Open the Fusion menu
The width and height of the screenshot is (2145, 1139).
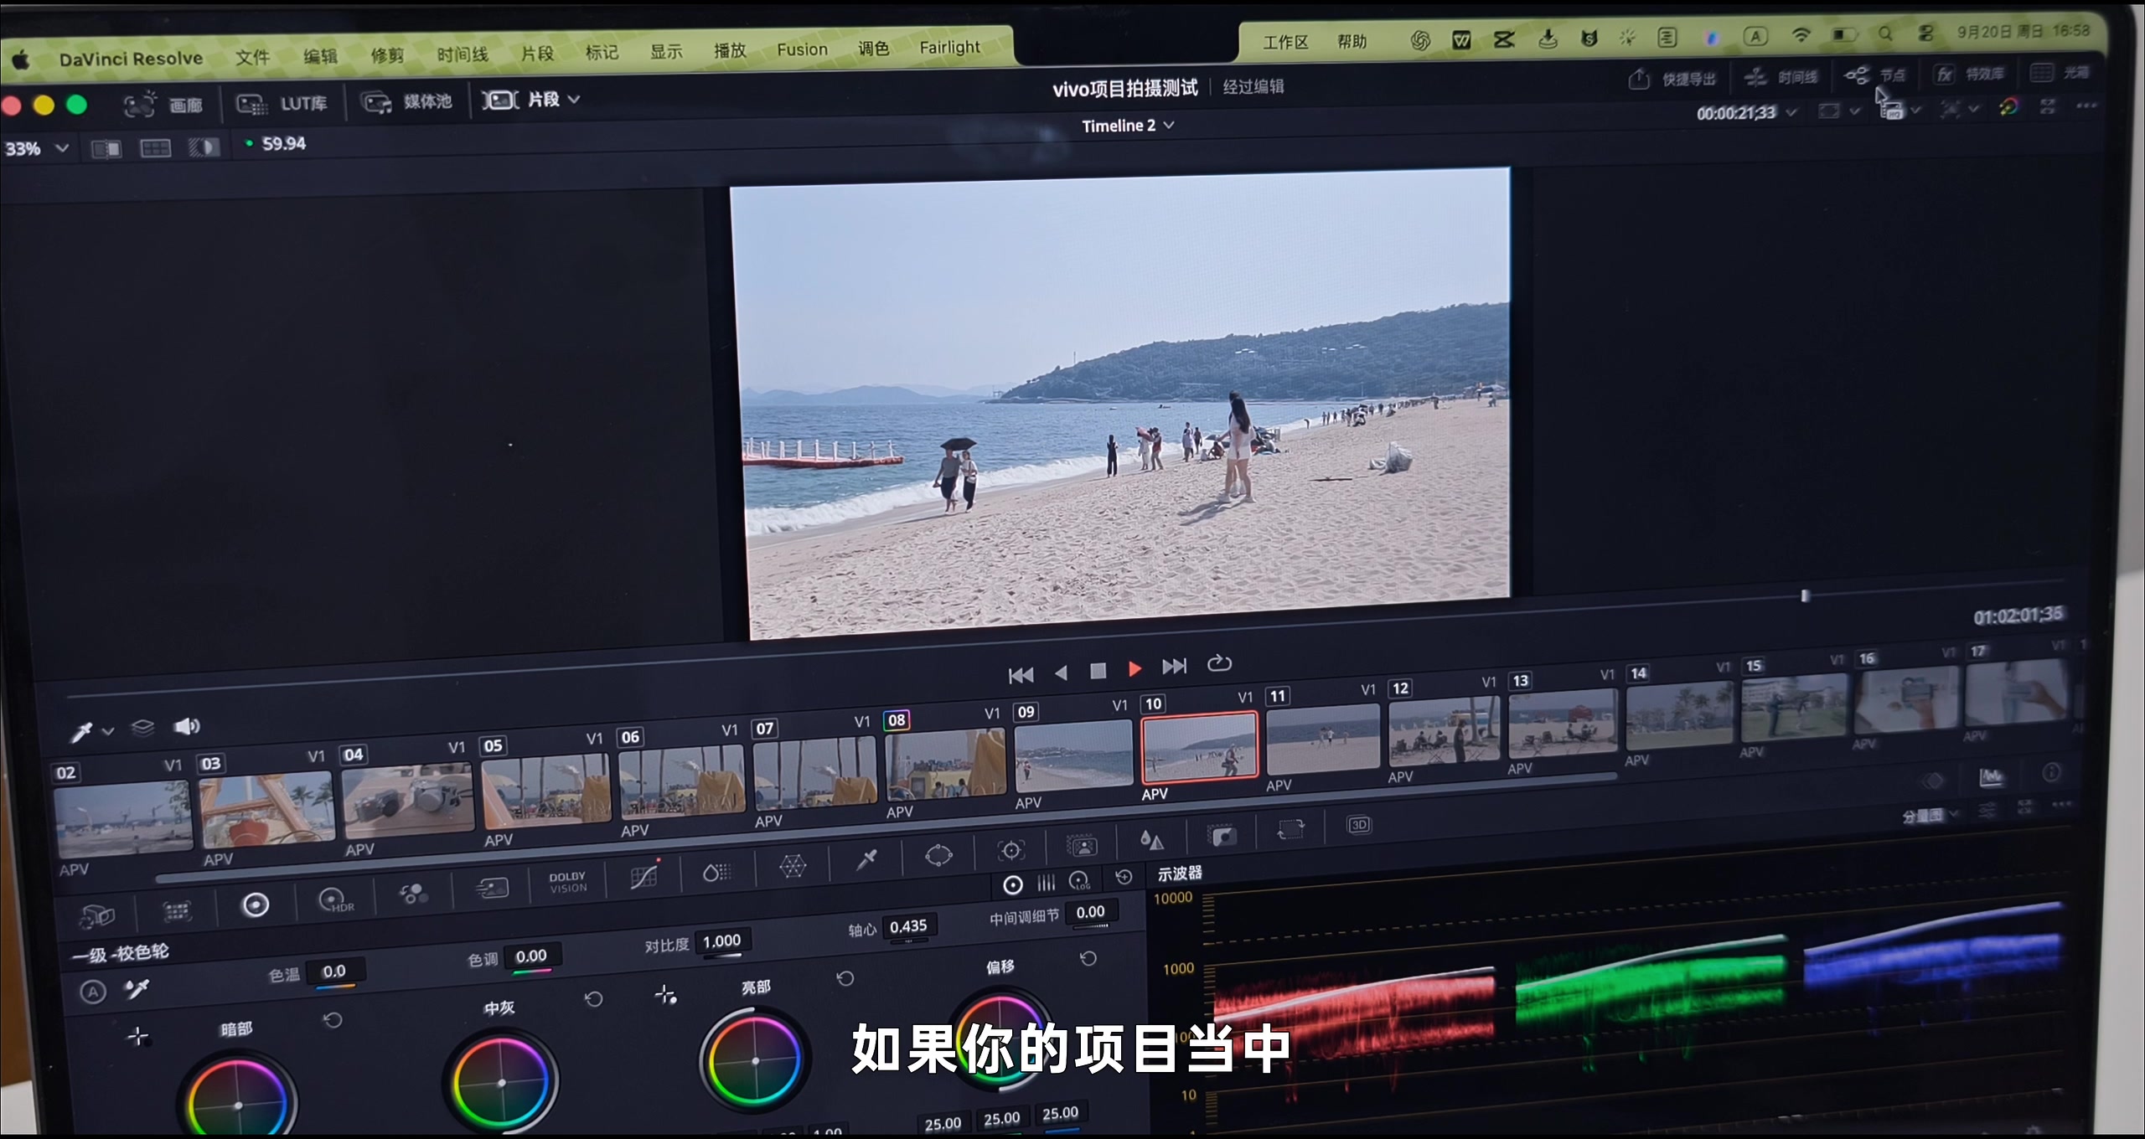tap(802, 49)
